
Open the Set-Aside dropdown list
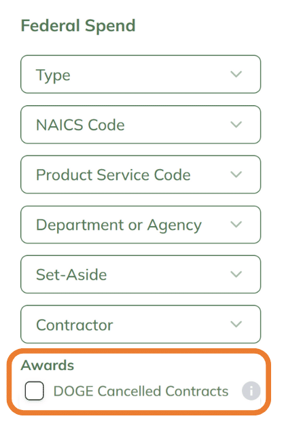tap(141, 274)
